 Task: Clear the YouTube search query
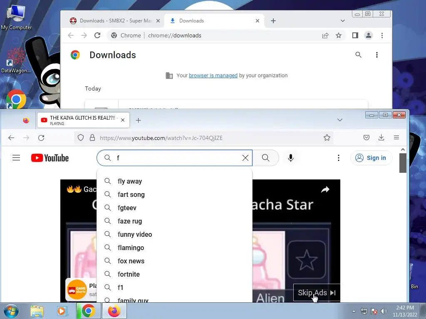pyautogui.click(x=245, y=158)
